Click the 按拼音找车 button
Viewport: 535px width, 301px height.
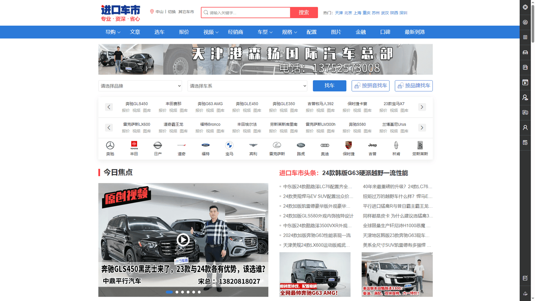tap(370, 86)
